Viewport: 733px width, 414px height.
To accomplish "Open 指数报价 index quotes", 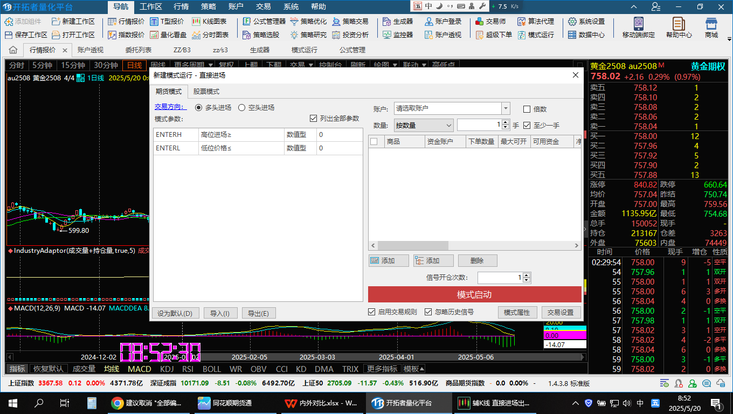I will (x=126, y=34).
